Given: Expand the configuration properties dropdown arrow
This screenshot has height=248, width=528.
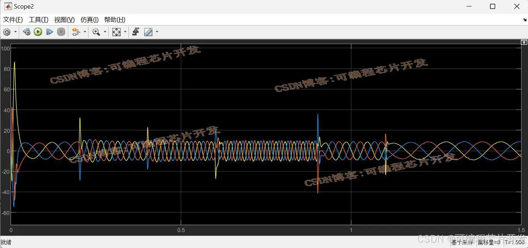Looking at the screenshot, I should click(15, 32).
